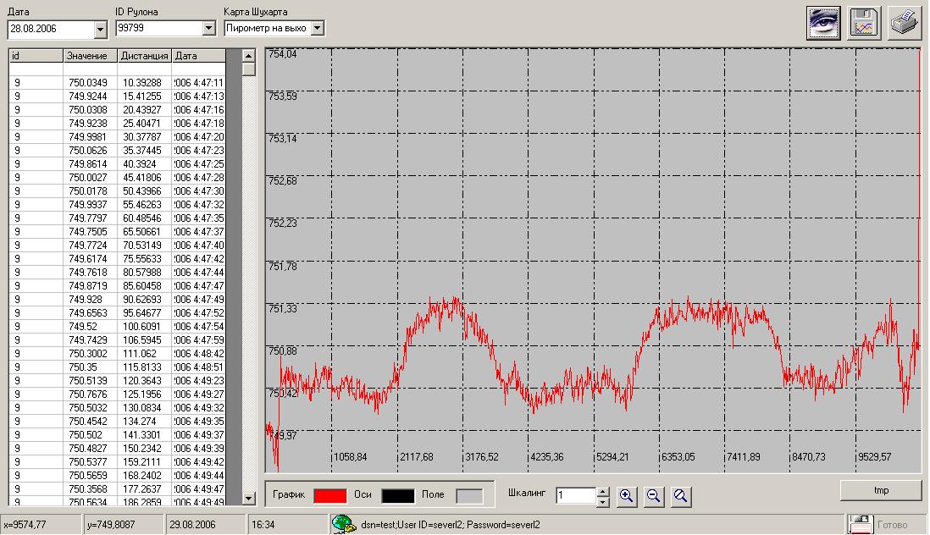Expand the ID Рулона combo box
The width and height of the screenshot is (930, 535).
[209, 29]
